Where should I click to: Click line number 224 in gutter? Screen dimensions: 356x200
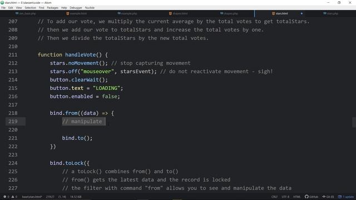pyautogui.click(x=13, y=163)
